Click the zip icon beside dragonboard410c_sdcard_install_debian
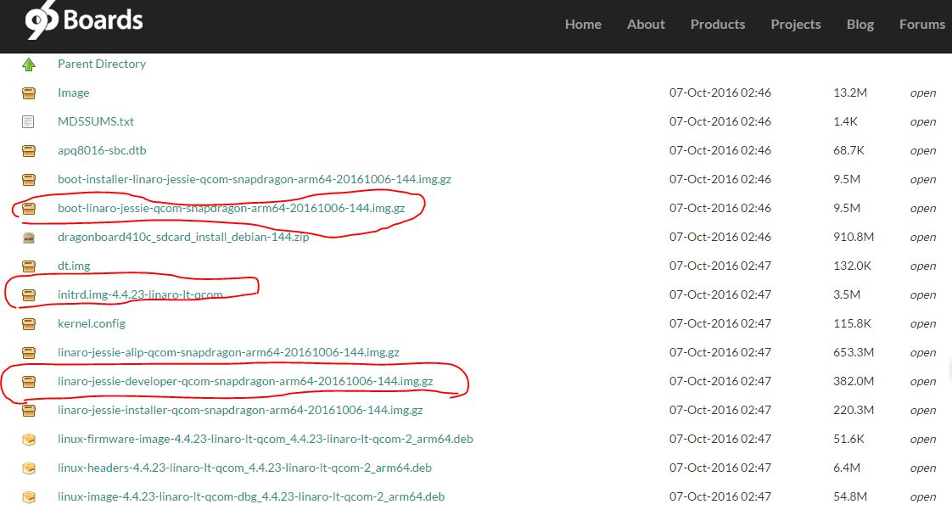The height and width of the screenshot is (510, 952). tap(29, 238)
